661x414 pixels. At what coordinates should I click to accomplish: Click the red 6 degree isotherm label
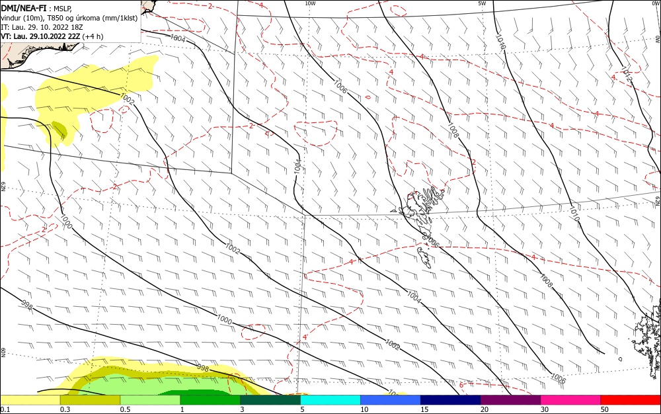point(461,385)
